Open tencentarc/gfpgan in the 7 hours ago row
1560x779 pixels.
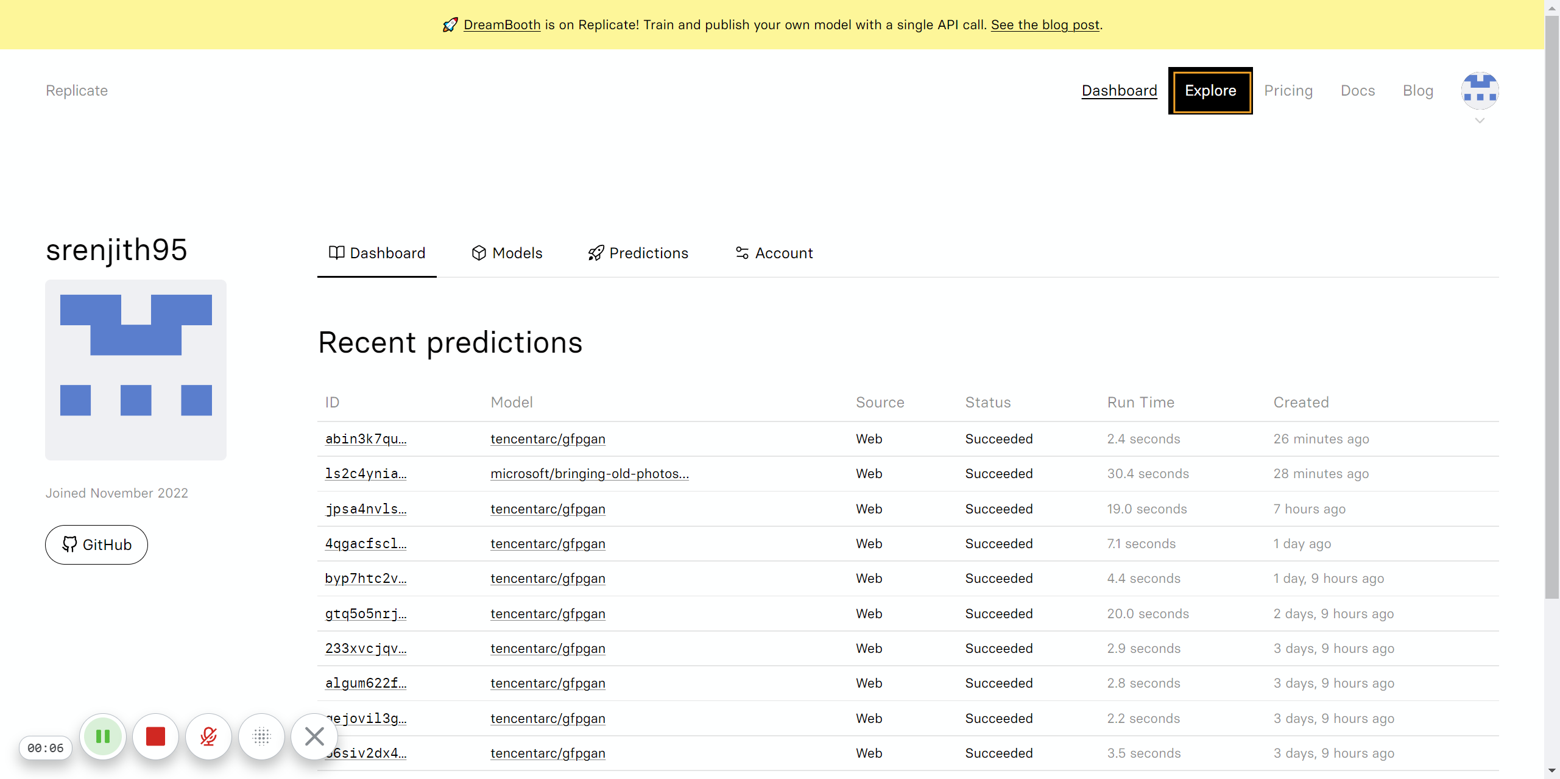click(x=548, y=509)
